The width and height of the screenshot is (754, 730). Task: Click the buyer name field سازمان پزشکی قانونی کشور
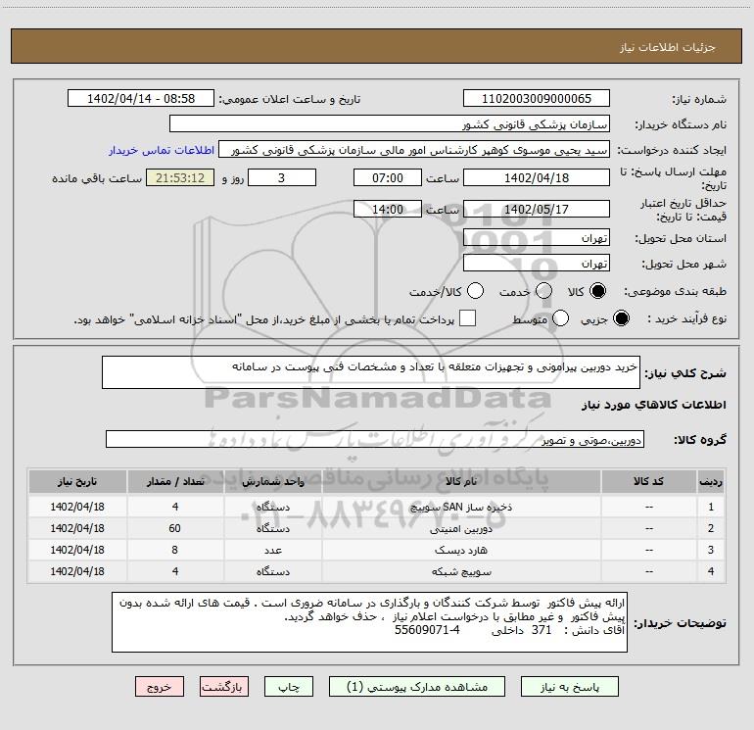[x=390, y=124]
